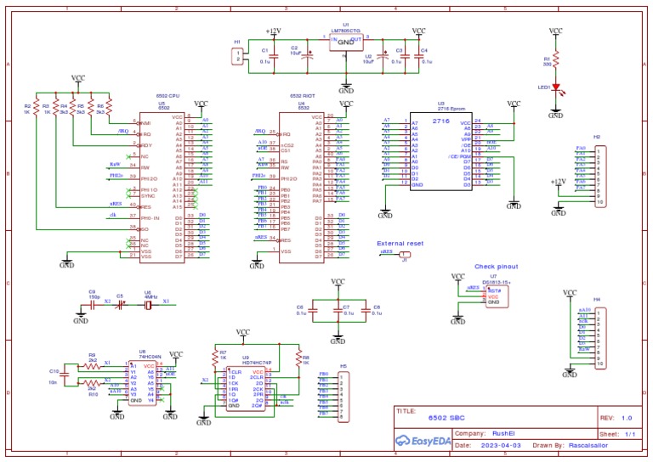The height and width of the screenshot is (462, 653).
Task: Select resistor R1 330 above LED1
Action: [x=556, y=59]
